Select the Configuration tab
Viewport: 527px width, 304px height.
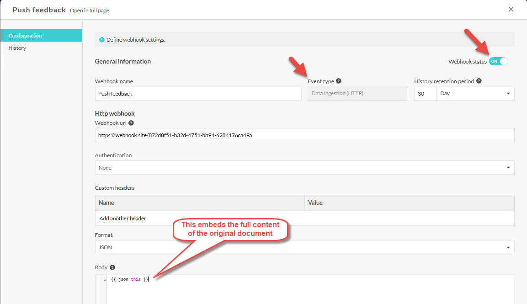[25, 36]
